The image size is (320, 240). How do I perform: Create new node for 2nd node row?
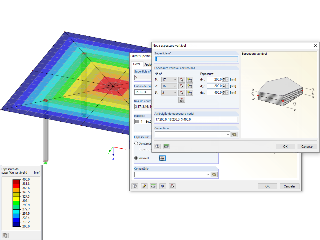tap(190, 86)
